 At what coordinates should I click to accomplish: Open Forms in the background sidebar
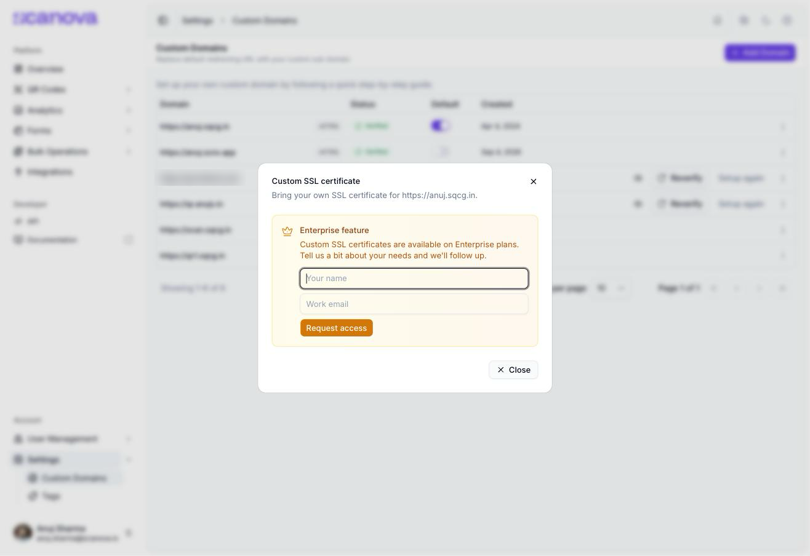[x=39, y=130]
